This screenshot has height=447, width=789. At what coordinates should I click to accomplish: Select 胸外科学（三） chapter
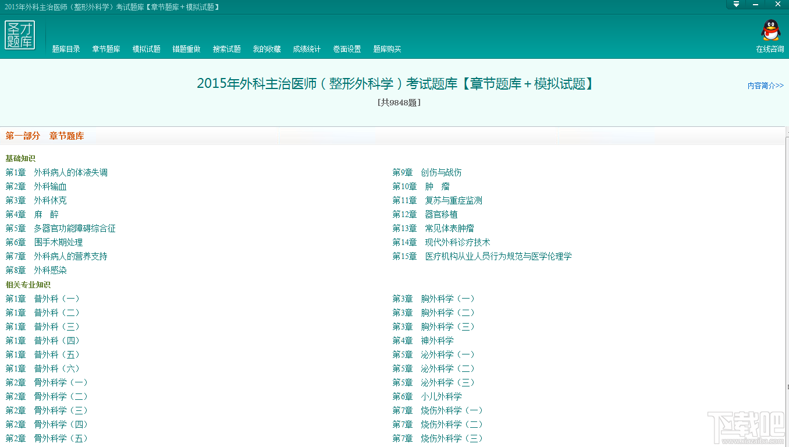(434, 327)
